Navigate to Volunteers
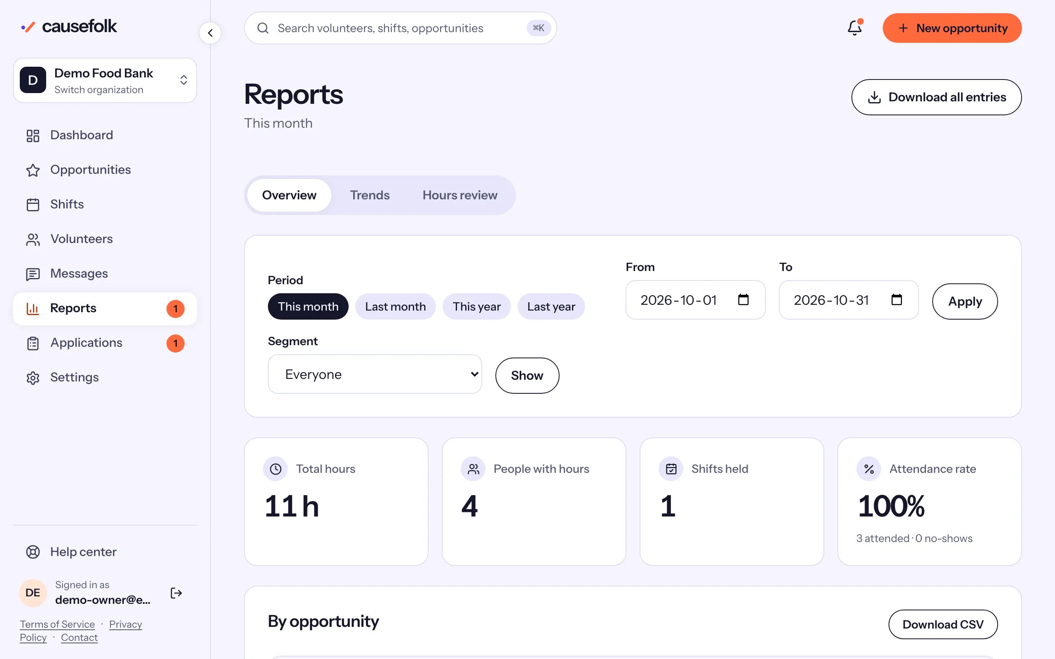 [x=105, y=239]
